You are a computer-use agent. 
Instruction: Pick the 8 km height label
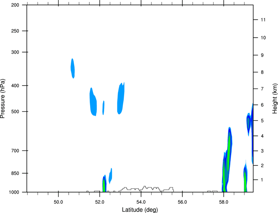[262, 72]
